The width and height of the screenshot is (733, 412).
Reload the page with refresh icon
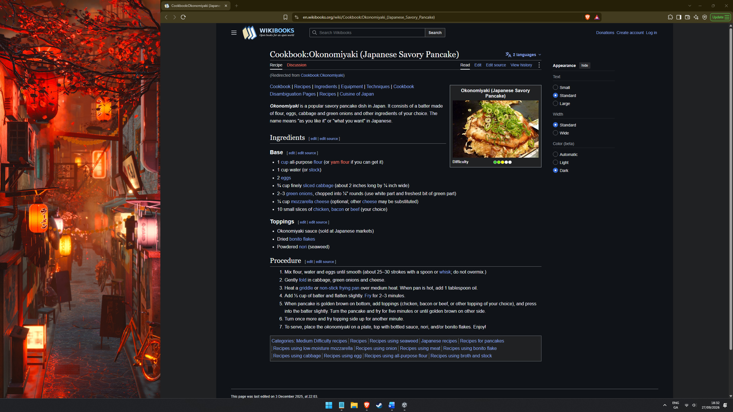(x=183, y=17)
